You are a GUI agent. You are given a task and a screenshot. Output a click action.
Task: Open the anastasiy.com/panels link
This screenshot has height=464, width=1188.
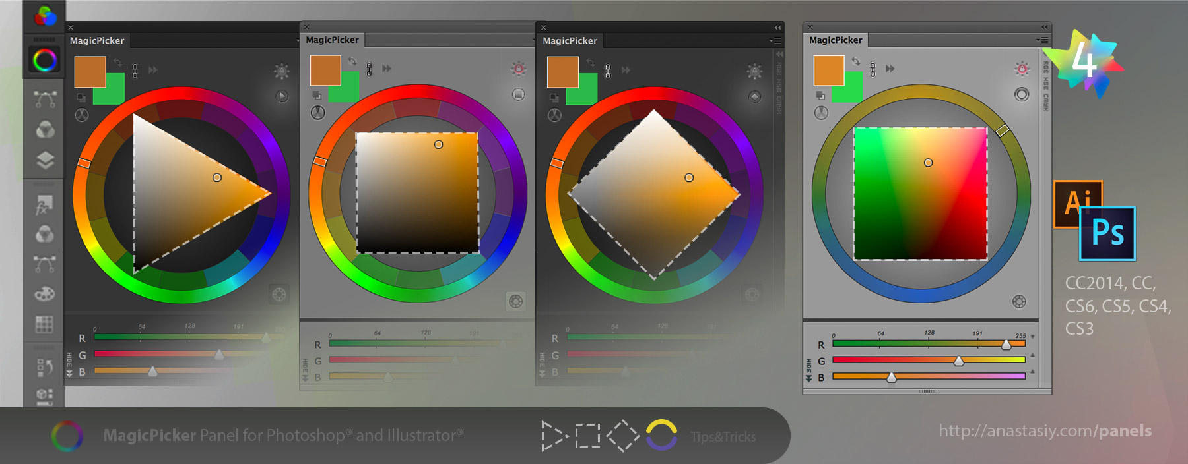pos(1045,431)
